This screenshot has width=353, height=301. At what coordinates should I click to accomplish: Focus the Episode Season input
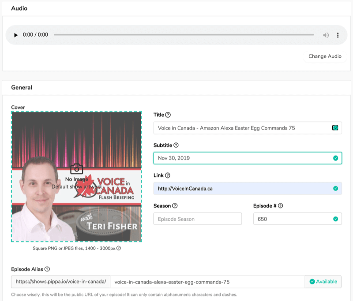coord(198,219)
